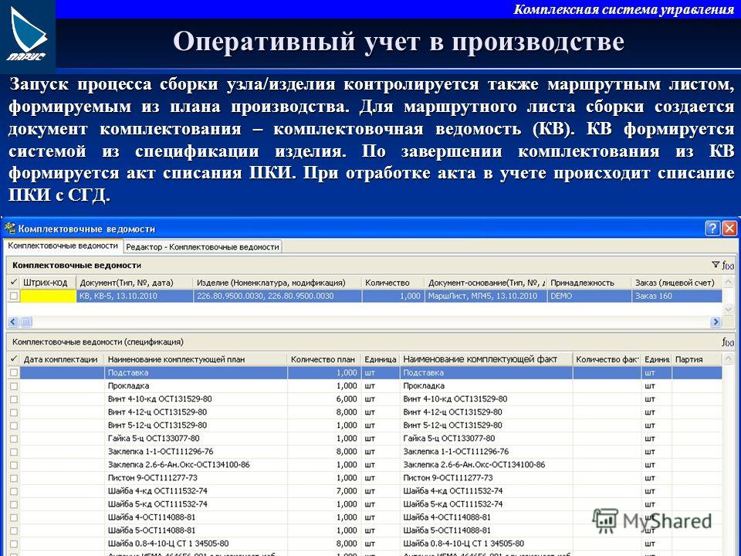Select the cell '226.80.9500.0030, 226.80.9500.0030'

(x=277, y=296)
